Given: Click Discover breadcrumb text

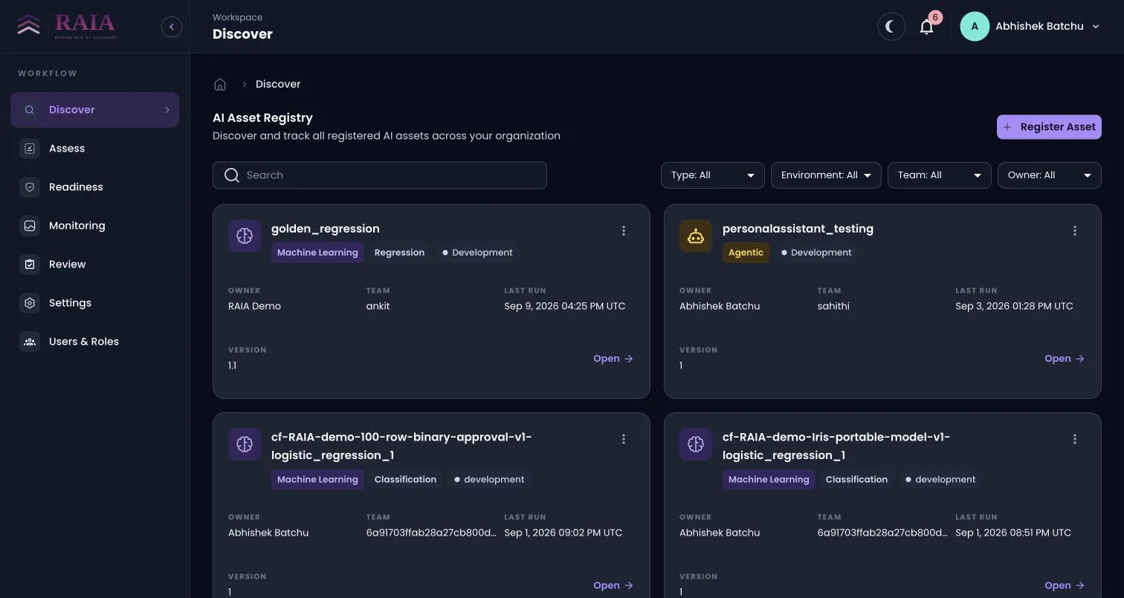Looking at the screenshot, I should [x=278, y=84].
